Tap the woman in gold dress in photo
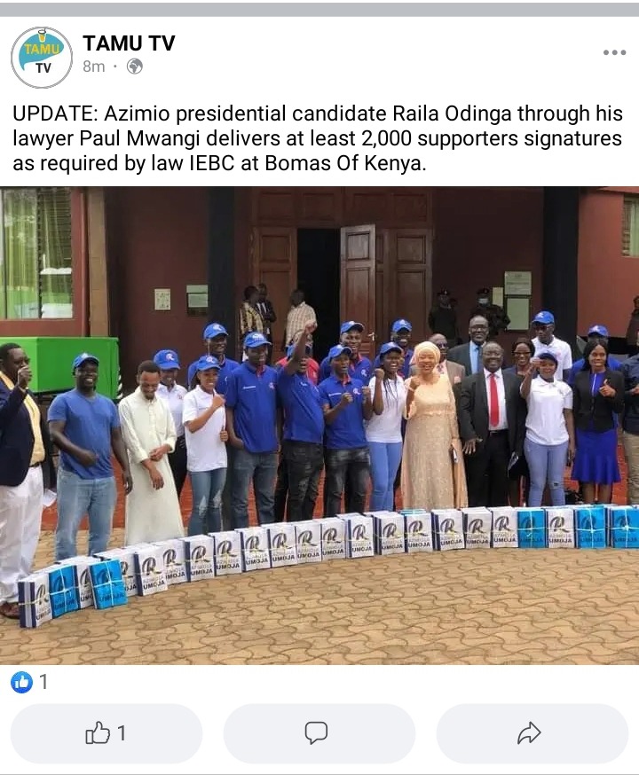This screenshot has height=775, width=639. point(432,426)
